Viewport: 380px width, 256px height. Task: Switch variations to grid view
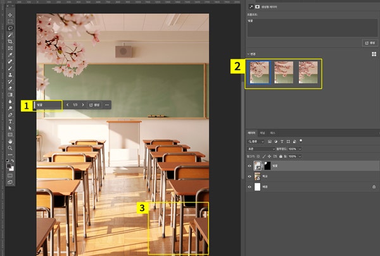[374, 54]
